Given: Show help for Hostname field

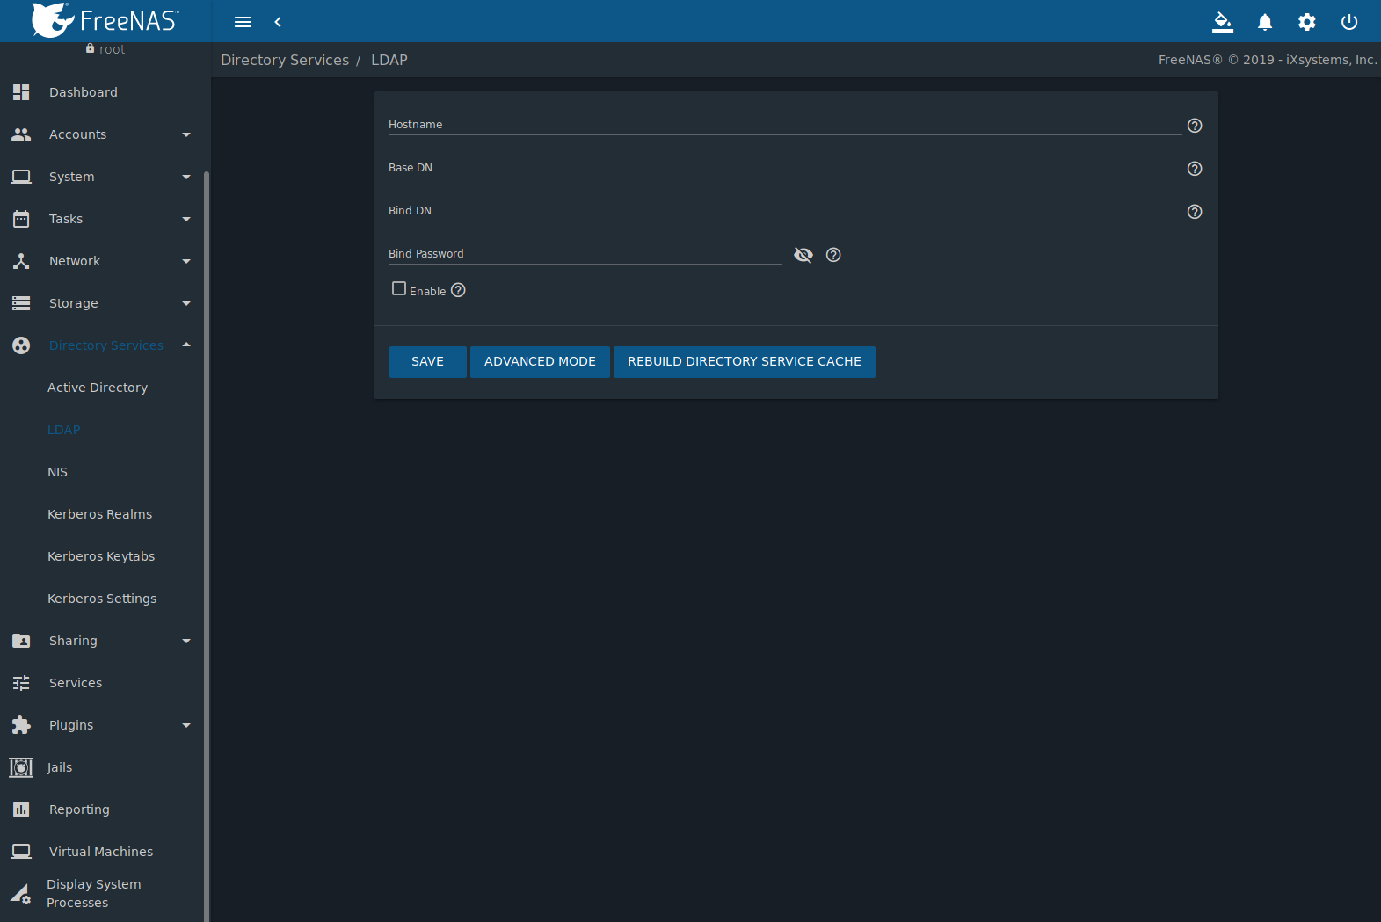Looking at the screenshot, I should tap(1195, 126).
